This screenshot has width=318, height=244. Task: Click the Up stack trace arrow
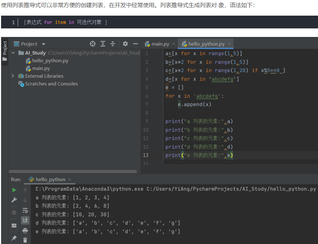point(25,190)
